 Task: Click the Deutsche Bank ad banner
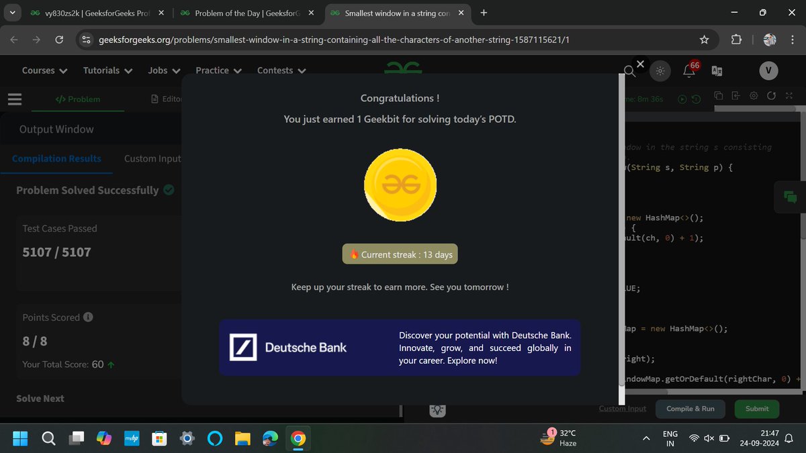[400, 347]
